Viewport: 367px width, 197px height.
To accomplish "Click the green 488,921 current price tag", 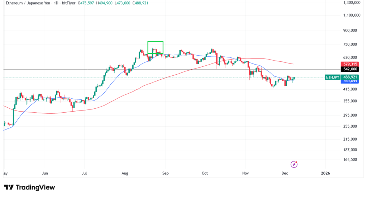I will point(350,77).
